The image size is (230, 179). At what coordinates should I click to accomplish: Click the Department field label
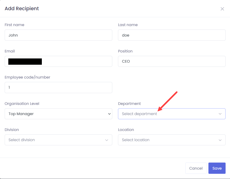point(129,104)
